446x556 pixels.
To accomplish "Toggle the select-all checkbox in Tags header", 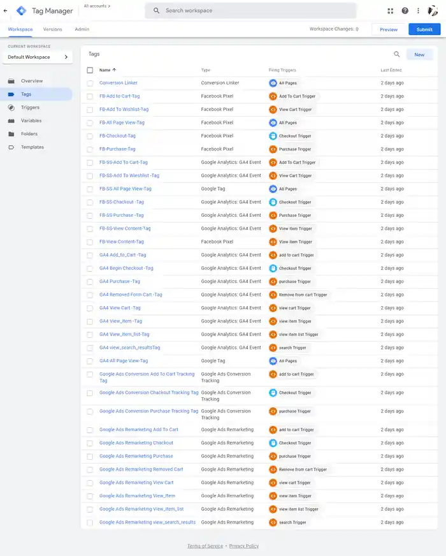I will pos(90,70).
